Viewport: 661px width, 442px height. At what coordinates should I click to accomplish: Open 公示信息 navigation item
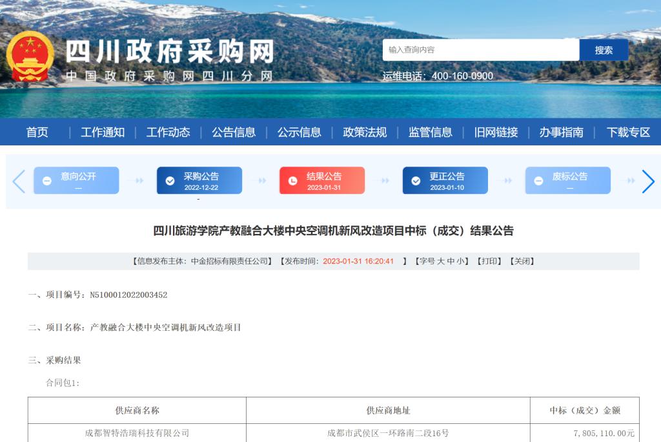[x=300, y=132]
